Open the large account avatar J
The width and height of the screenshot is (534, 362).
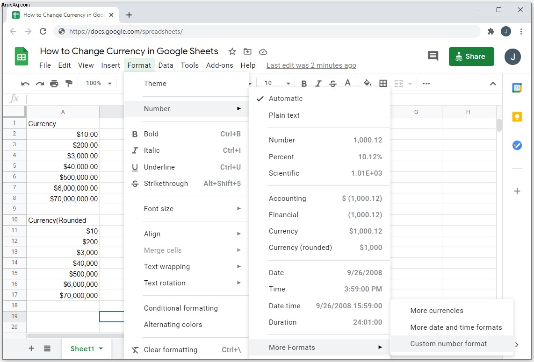tap(512, 57)
